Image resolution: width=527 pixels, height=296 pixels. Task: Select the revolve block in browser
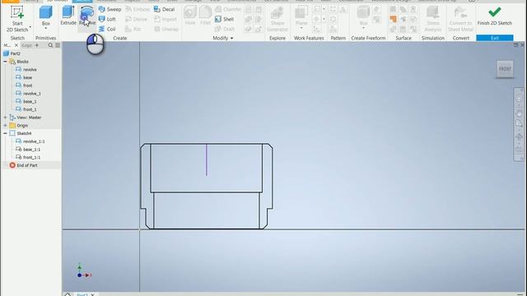coord(26,70)
